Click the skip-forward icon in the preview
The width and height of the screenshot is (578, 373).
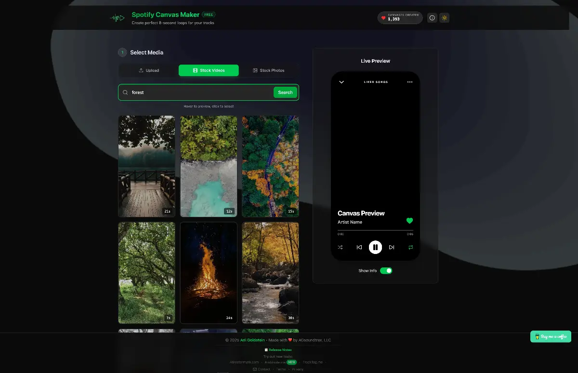pyautogui.click(x=392, y=247)
